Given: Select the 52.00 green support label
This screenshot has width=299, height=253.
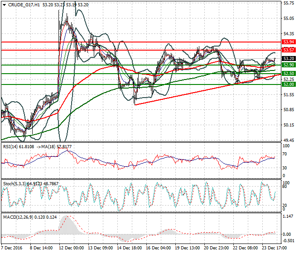Looking at the screenshot, I should click(x=289, y=84).
